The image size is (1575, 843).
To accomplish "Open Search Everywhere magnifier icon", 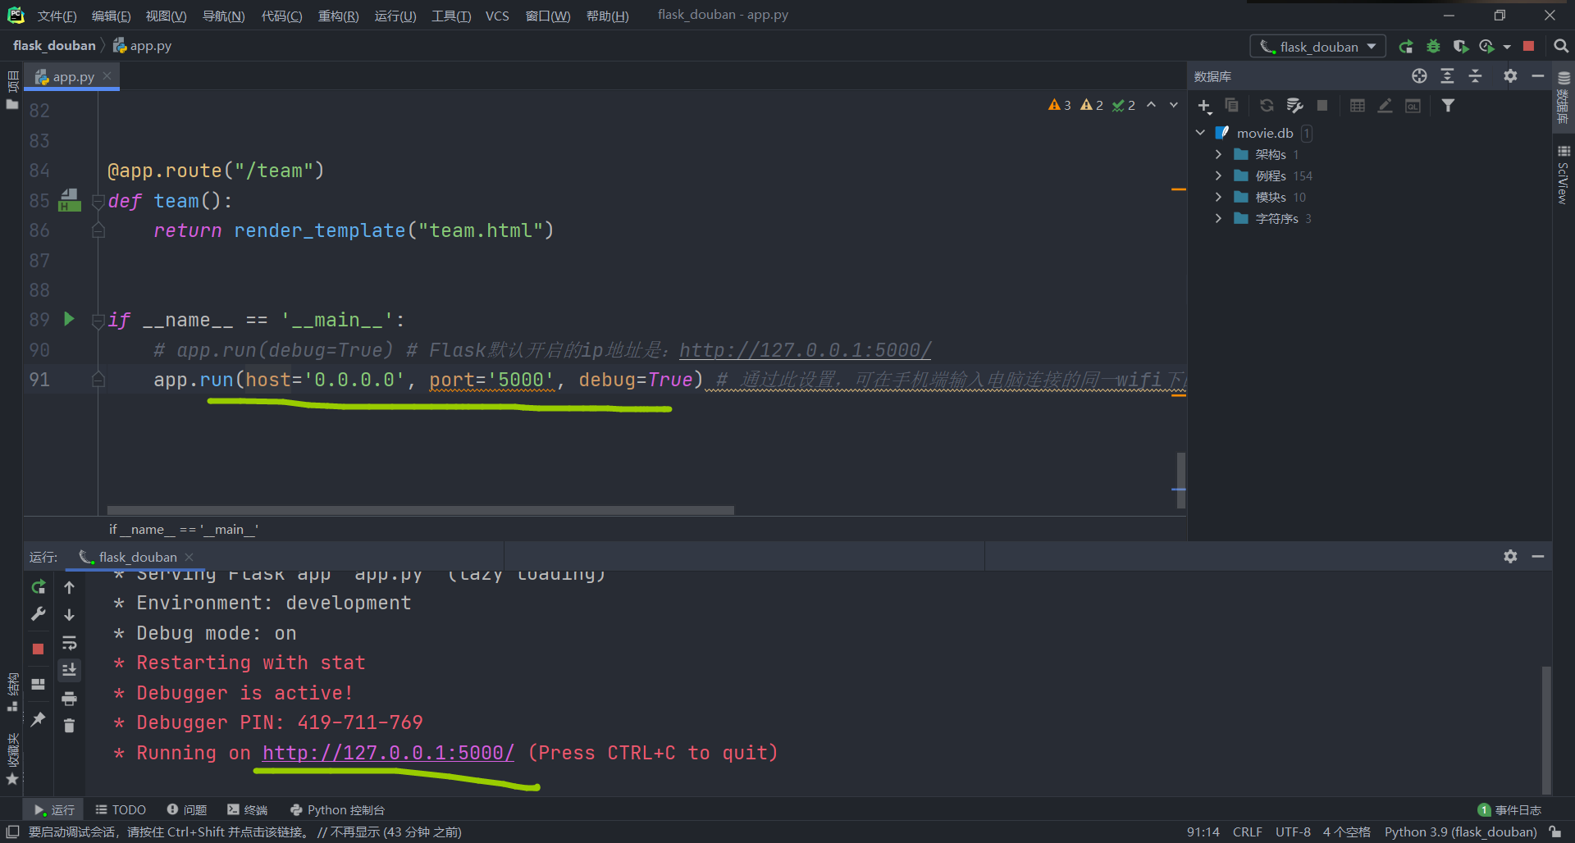I will [x=1561, y=47].
